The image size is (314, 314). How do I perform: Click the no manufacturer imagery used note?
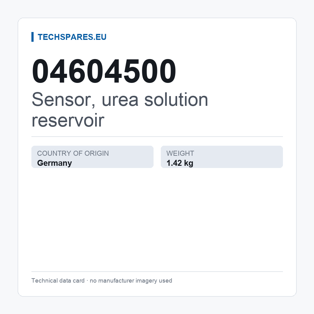pos(131,280)
